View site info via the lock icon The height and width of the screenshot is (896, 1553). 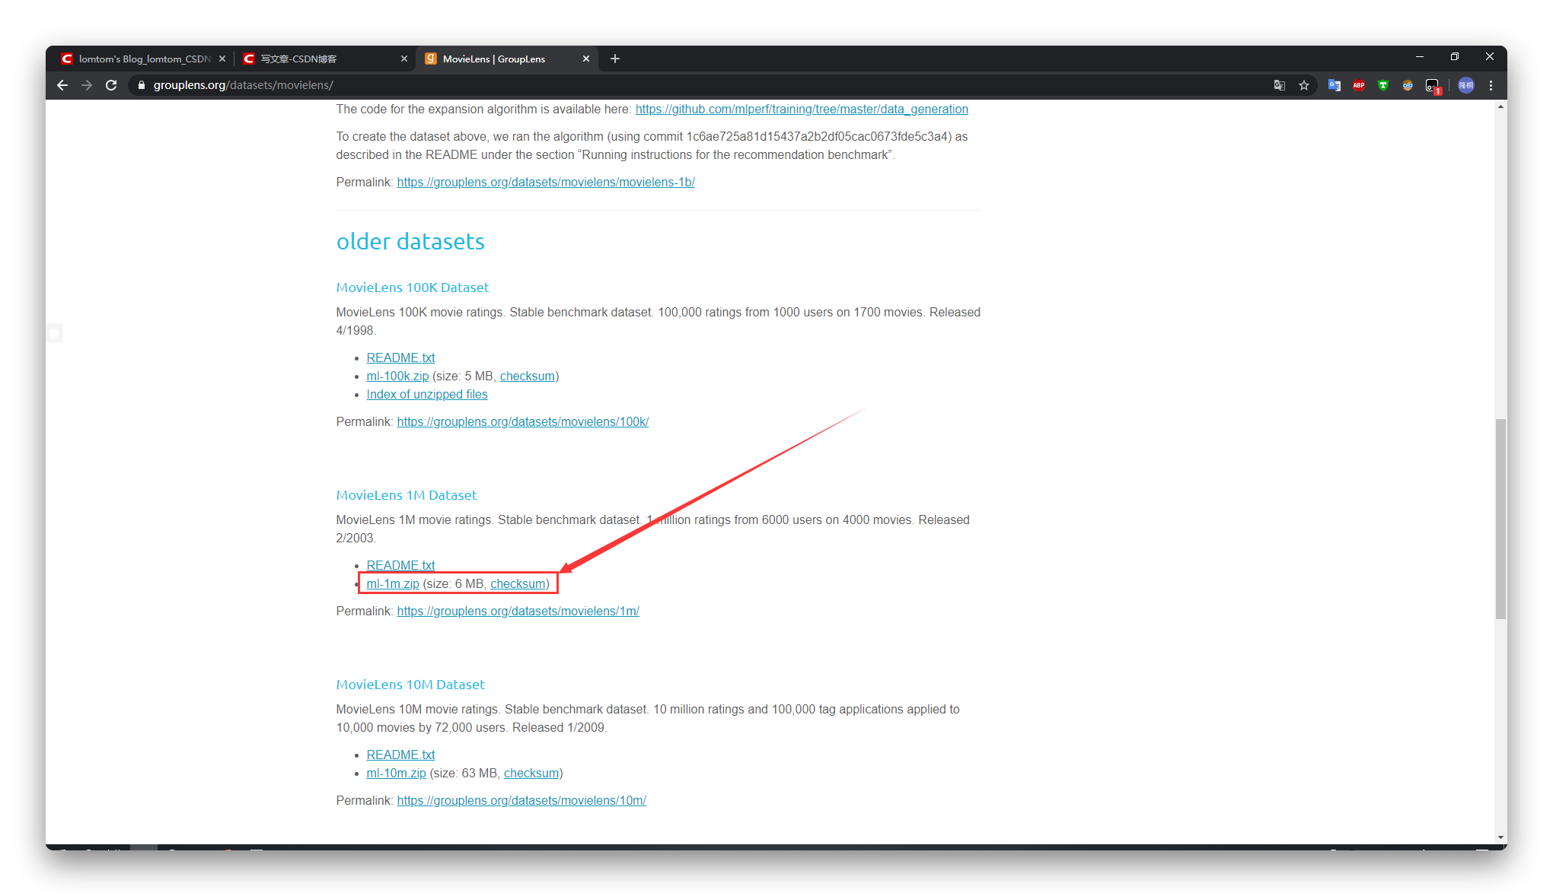tap(141, 85)
